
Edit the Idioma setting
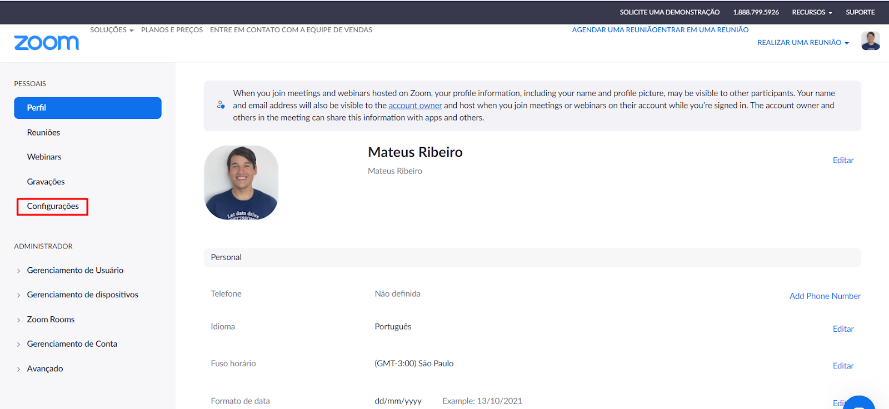click(x=843, y=329)
